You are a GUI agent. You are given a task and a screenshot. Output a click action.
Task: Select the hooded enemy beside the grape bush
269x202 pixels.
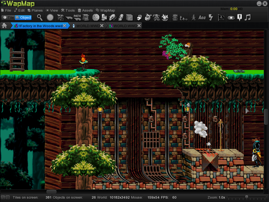[x=189, y=50]
